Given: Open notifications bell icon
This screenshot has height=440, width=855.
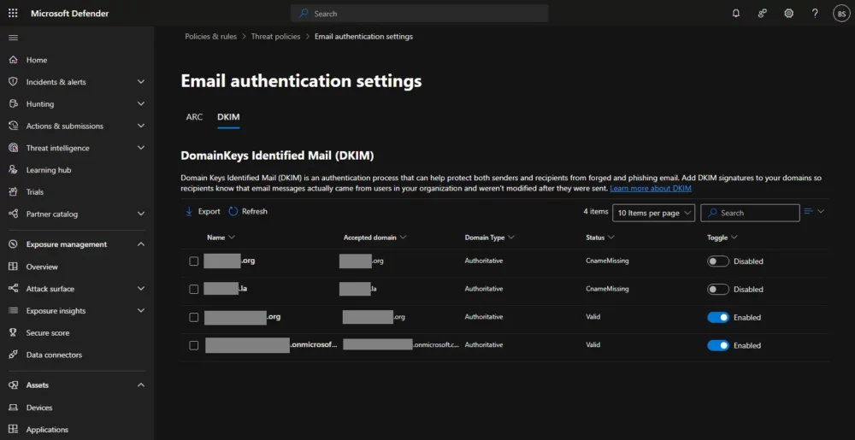Looking at the screenshot, I should click(x=735, y=14).
